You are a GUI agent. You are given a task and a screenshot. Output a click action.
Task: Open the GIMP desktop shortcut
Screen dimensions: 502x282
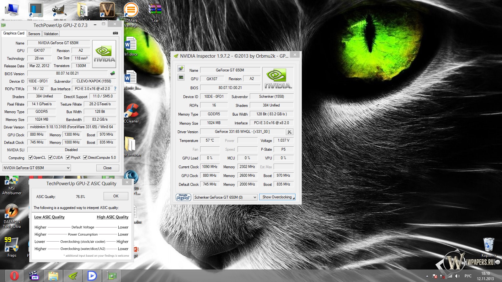(x=59, y=11)
